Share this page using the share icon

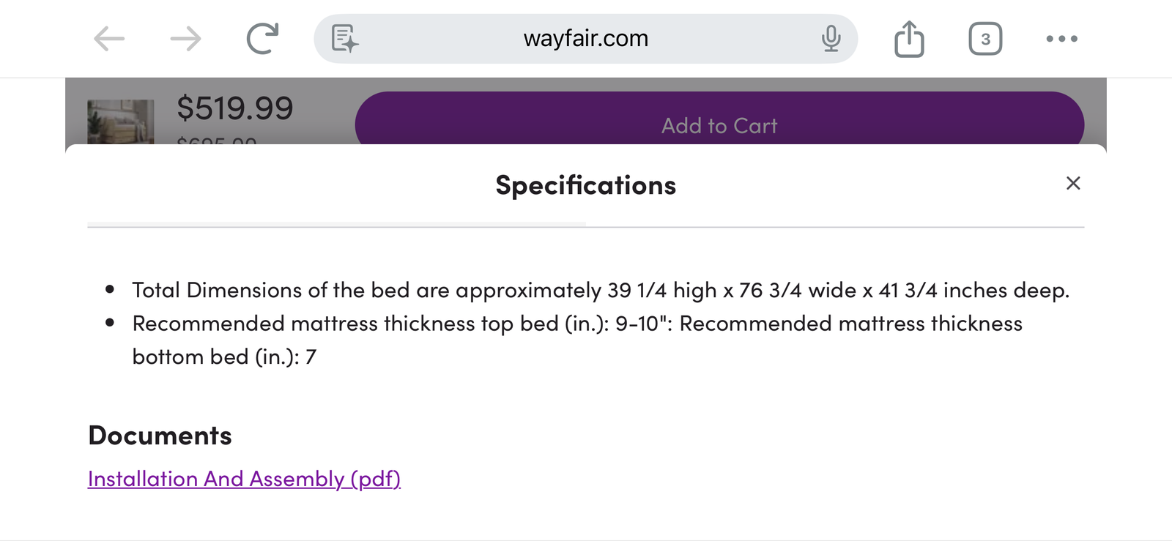point(909,39)
